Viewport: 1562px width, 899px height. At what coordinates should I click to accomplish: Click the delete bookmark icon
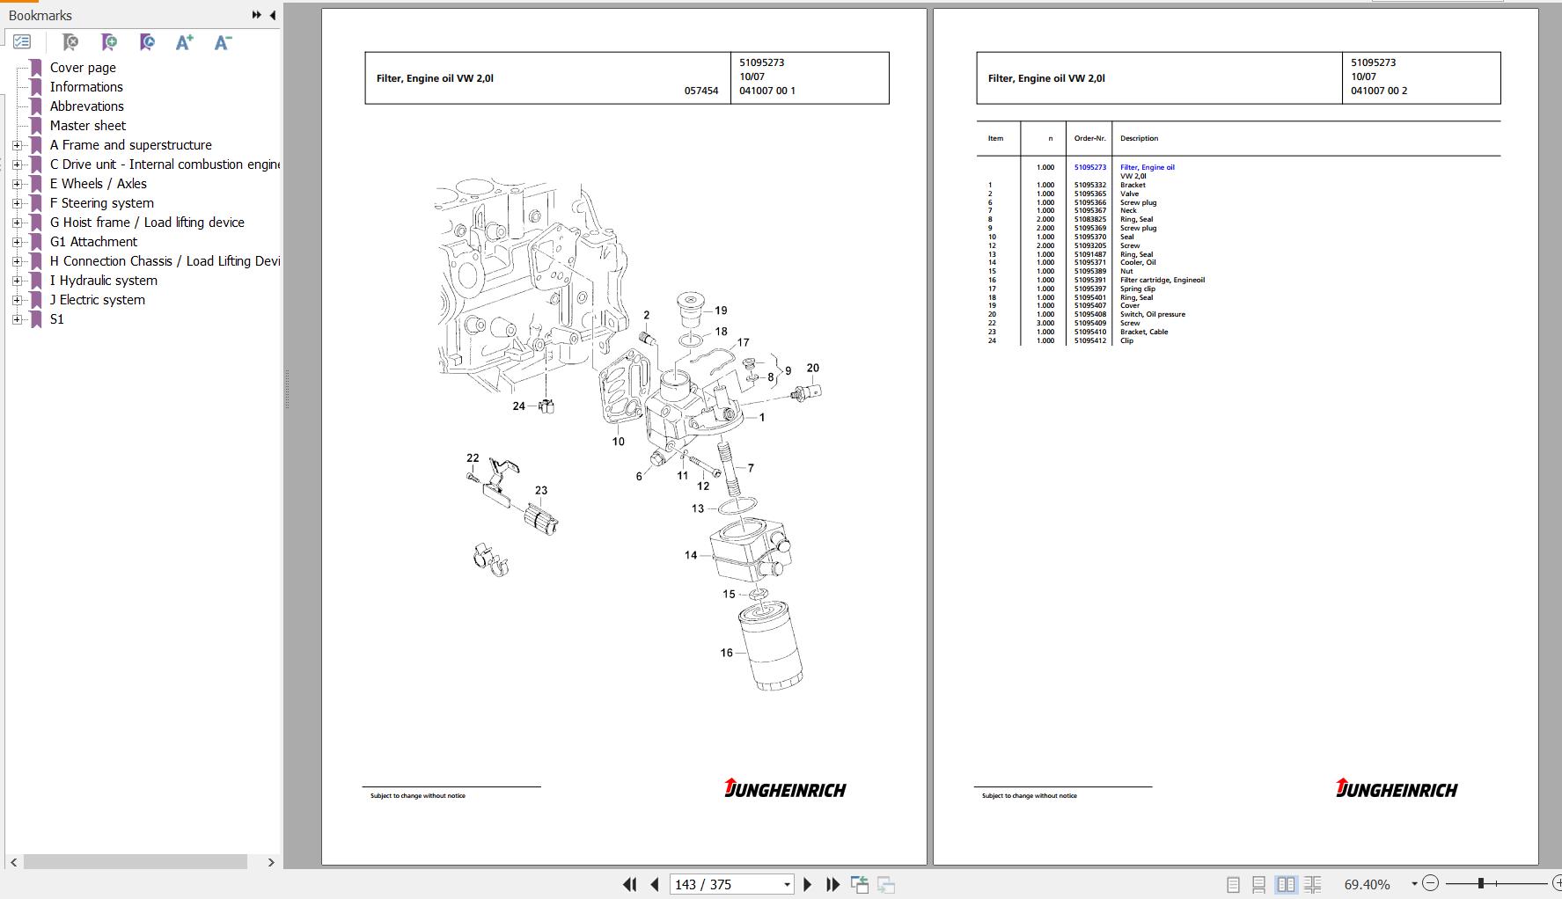tap(70, 41)
